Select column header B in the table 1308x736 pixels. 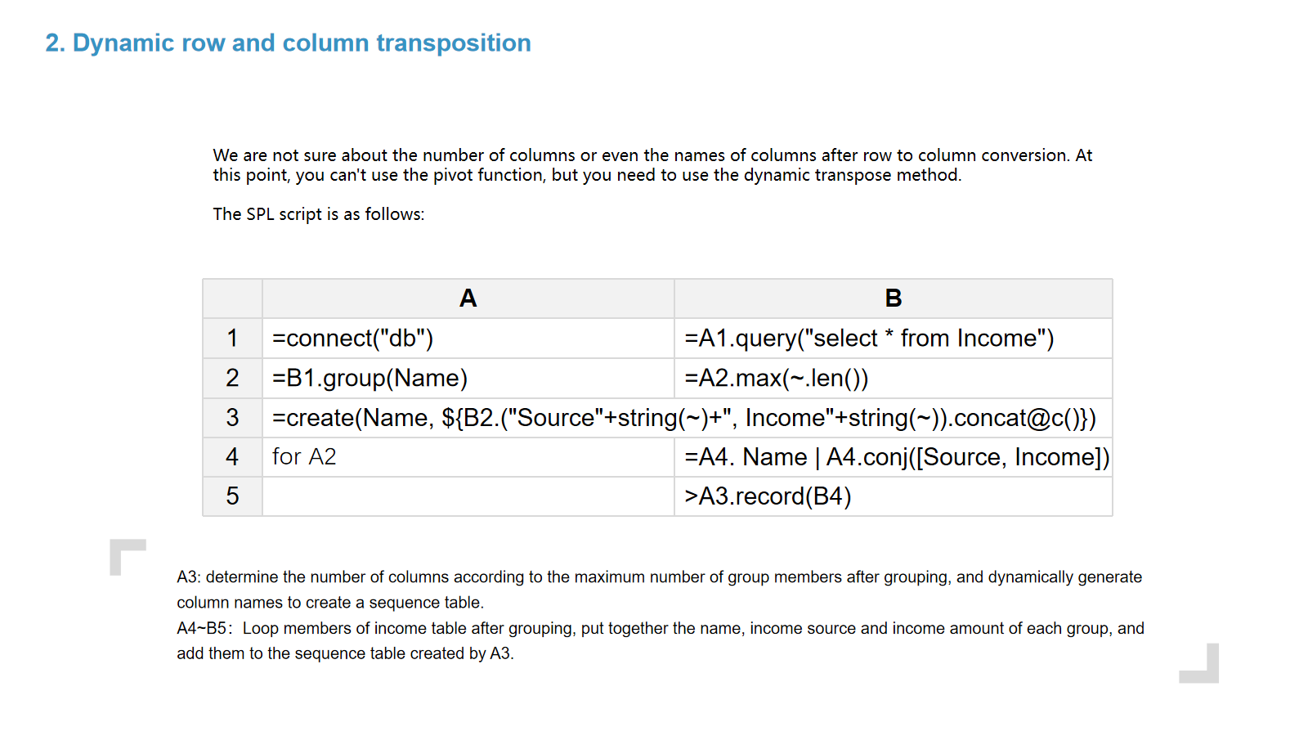(x=893, y=298)
